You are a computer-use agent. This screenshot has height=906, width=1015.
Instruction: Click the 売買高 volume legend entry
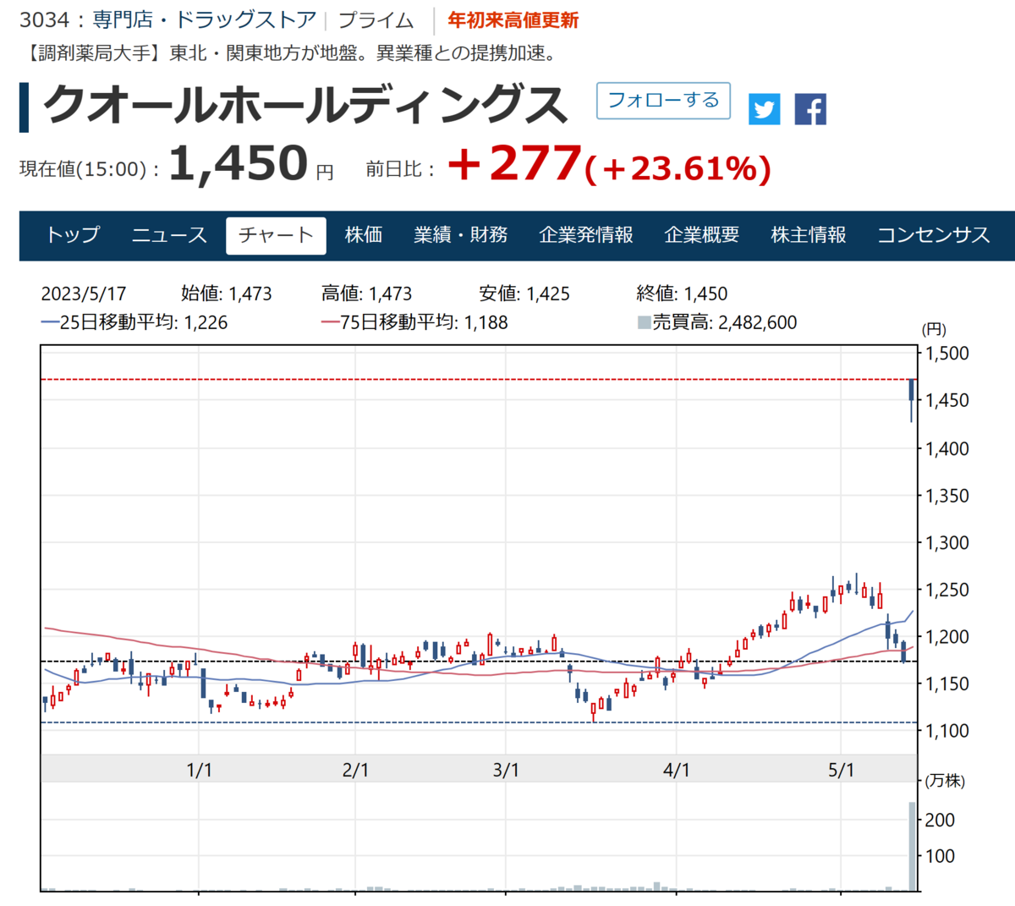717,322
